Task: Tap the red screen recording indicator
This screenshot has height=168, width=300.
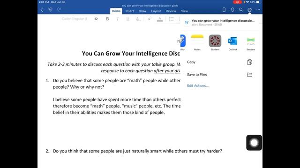Action: [x=238, y=2]
